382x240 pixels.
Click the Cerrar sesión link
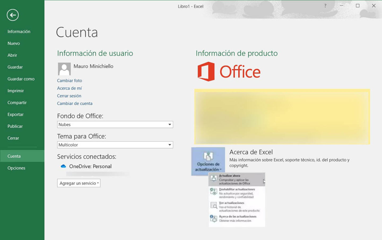click(x=69, y=96)
